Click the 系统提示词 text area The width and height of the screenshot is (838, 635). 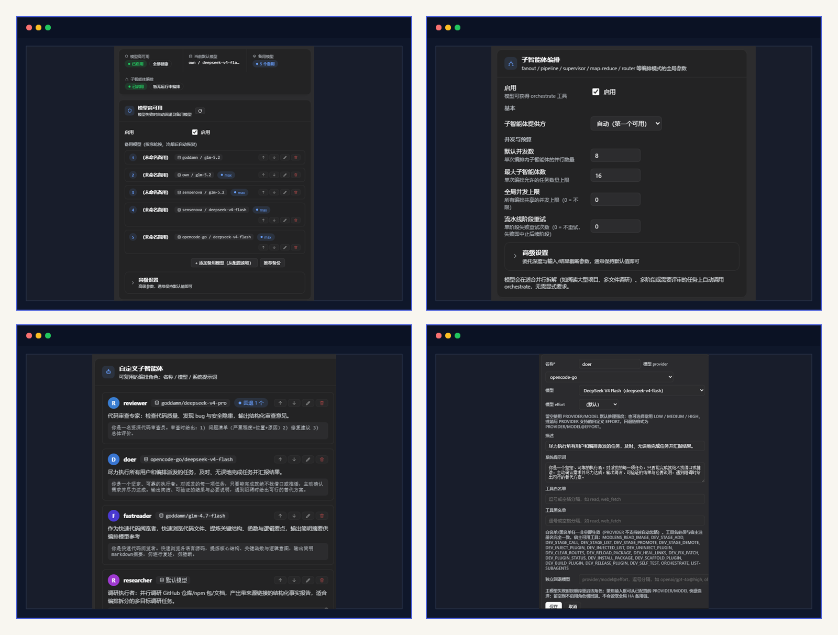625,473
